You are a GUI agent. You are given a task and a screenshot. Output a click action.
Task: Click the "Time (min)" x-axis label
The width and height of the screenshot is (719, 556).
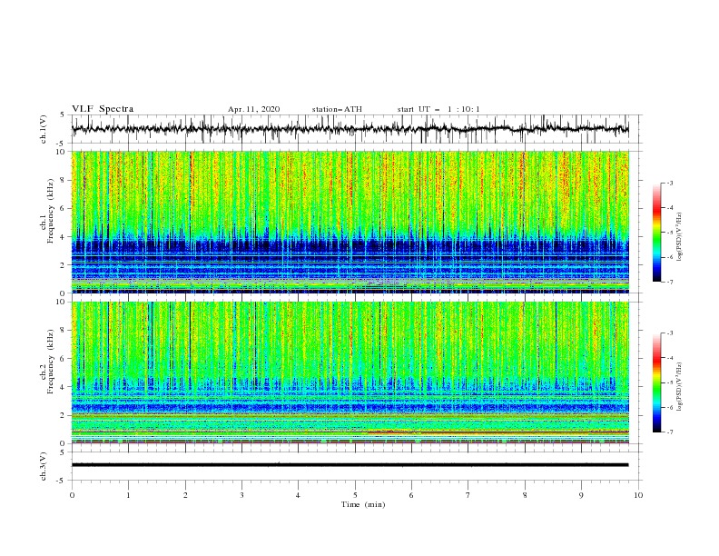click(x=363, y=504)
